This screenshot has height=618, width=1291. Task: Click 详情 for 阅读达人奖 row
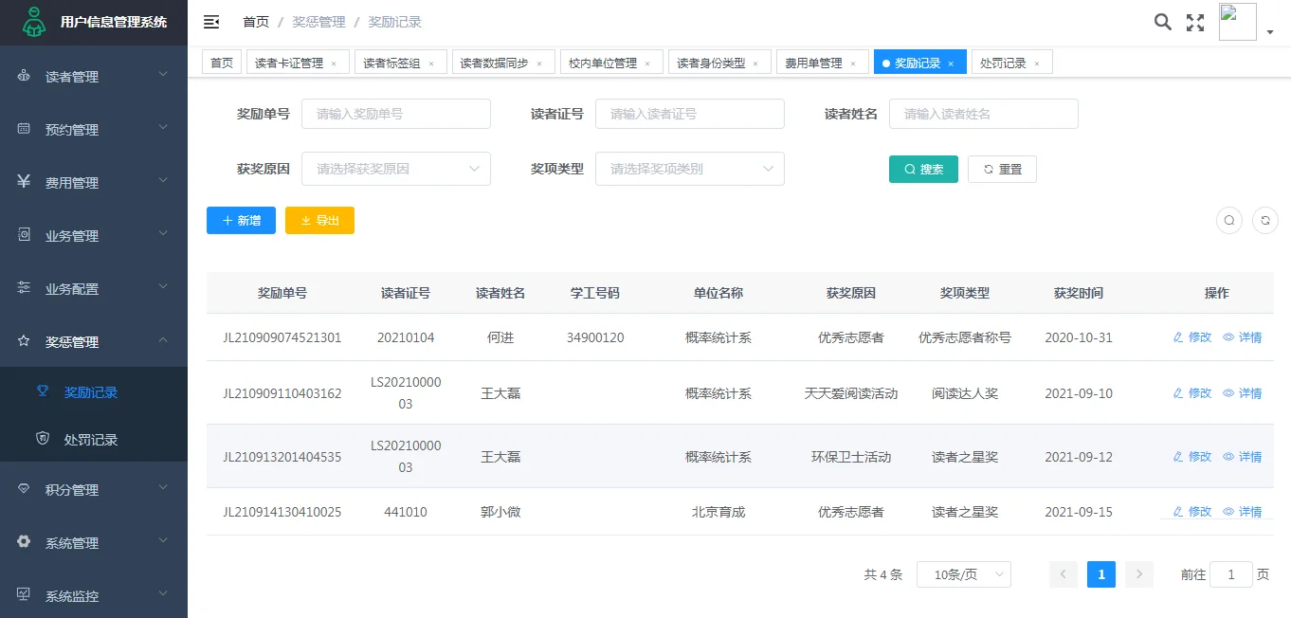pos(1243,393)
